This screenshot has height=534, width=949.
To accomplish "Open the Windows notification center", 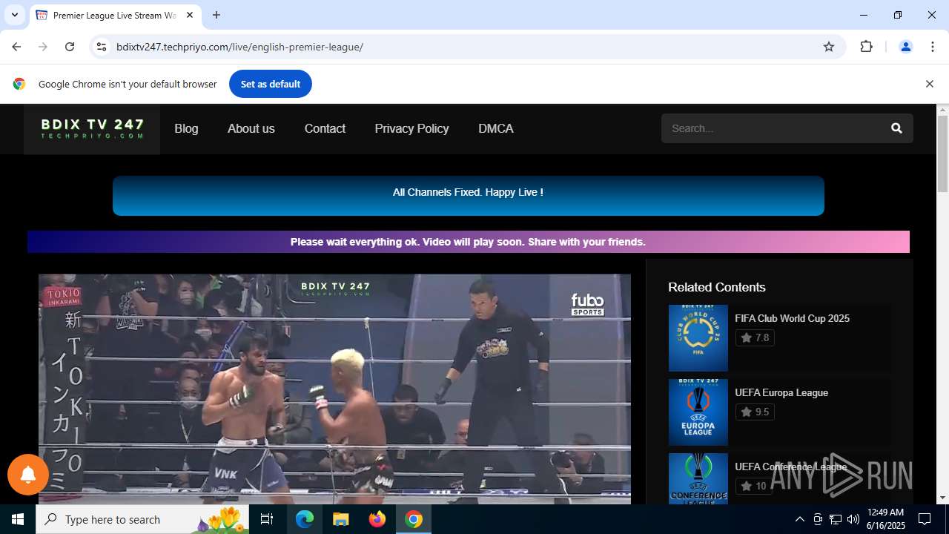I will (925, 519).
